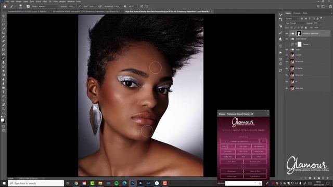
Task: Expand the Frequency Separation group
Action: click(x=290, y=33)
